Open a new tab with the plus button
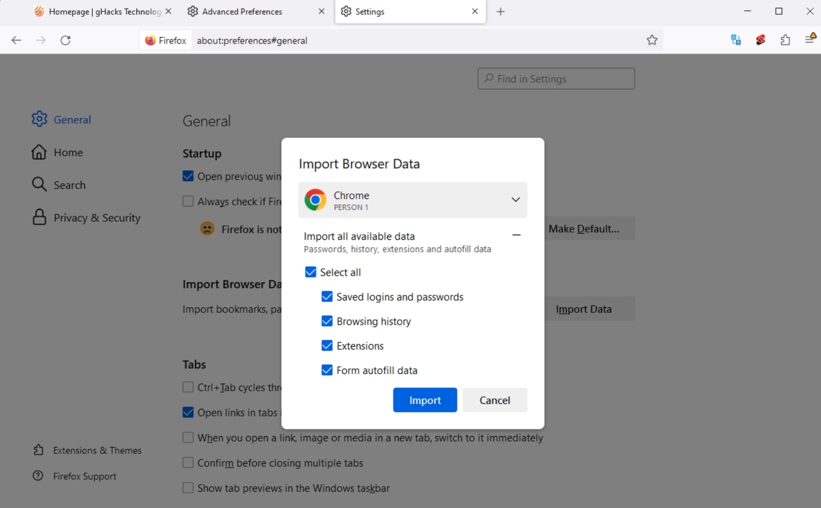The height and width of the screenshot is (508, 821). 501,11
